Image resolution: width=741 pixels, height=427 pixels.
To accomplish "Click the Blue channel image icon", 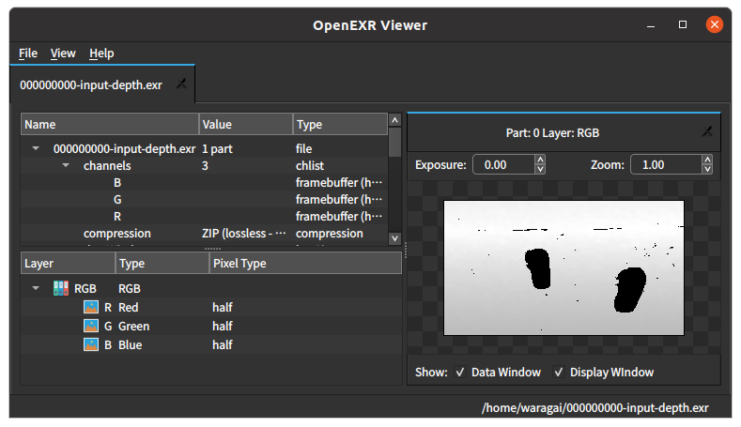I will click(x=91, y=344).
